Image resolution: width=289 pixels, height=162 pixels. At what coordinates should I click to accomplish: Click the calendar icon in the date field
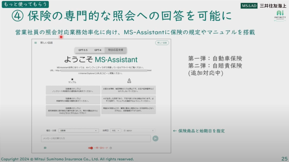[125, 131]
